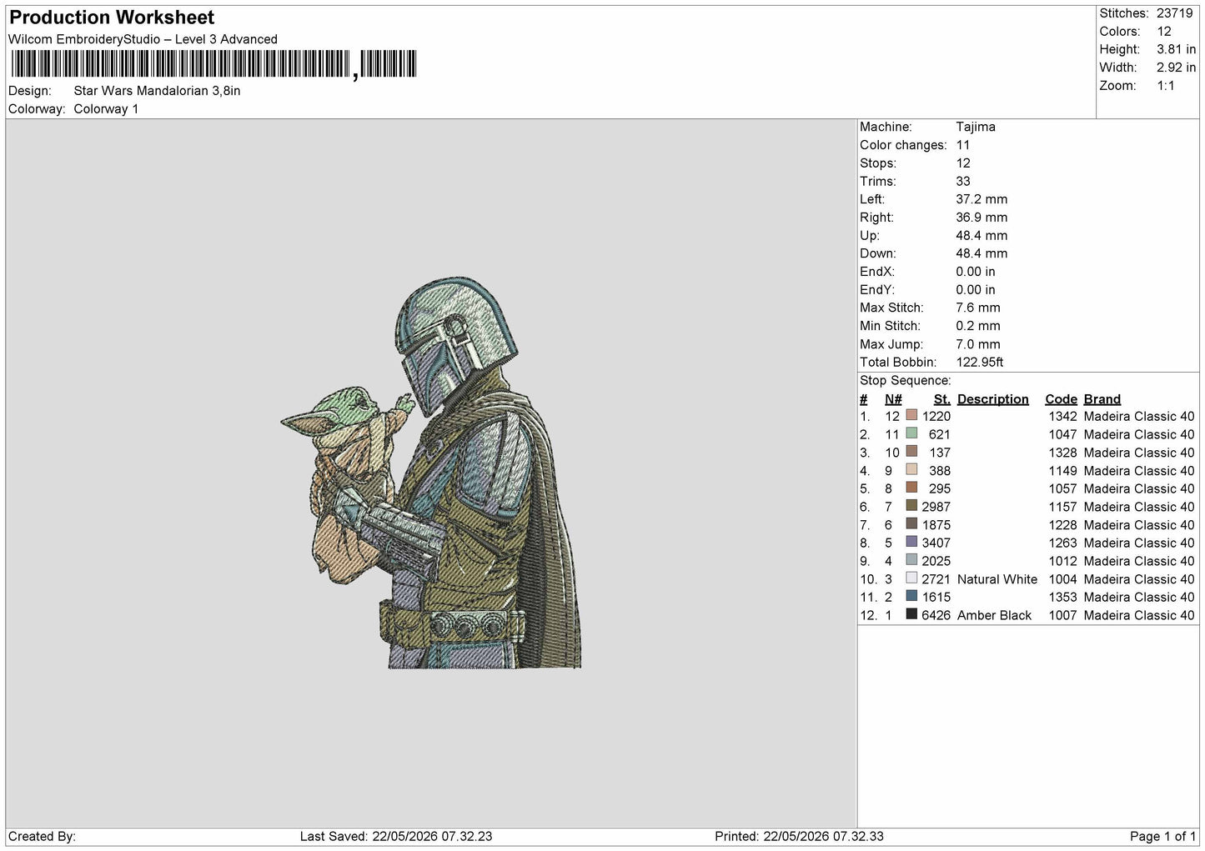1205x851 pixels.
Task: Click the Down label in the stats list
Action: click(878, 253)
